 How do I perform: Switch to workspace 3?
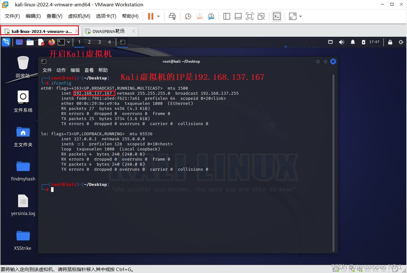tap(100, 42)
